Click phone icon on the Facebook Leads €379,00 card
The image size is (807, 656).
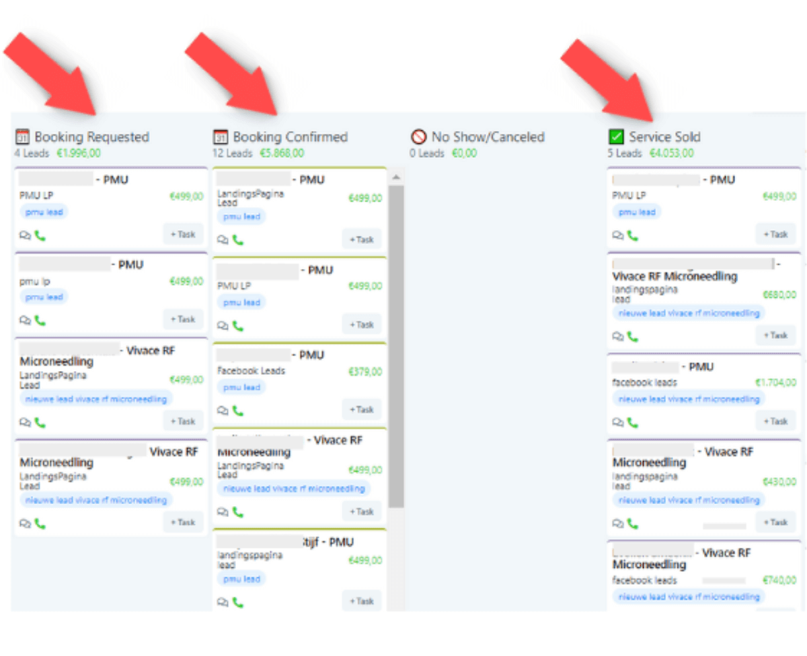(238, 410)
